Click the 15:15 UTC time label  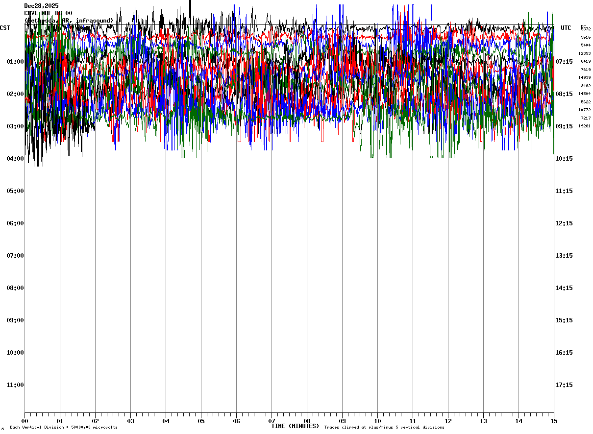click(x=564, y=320)
